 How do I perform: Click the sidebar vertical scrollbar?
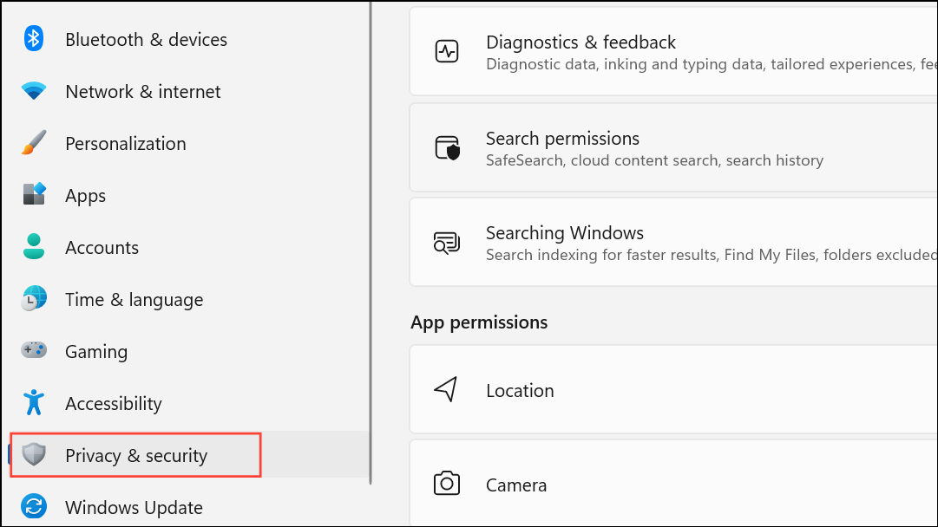[x=371, y=243]
